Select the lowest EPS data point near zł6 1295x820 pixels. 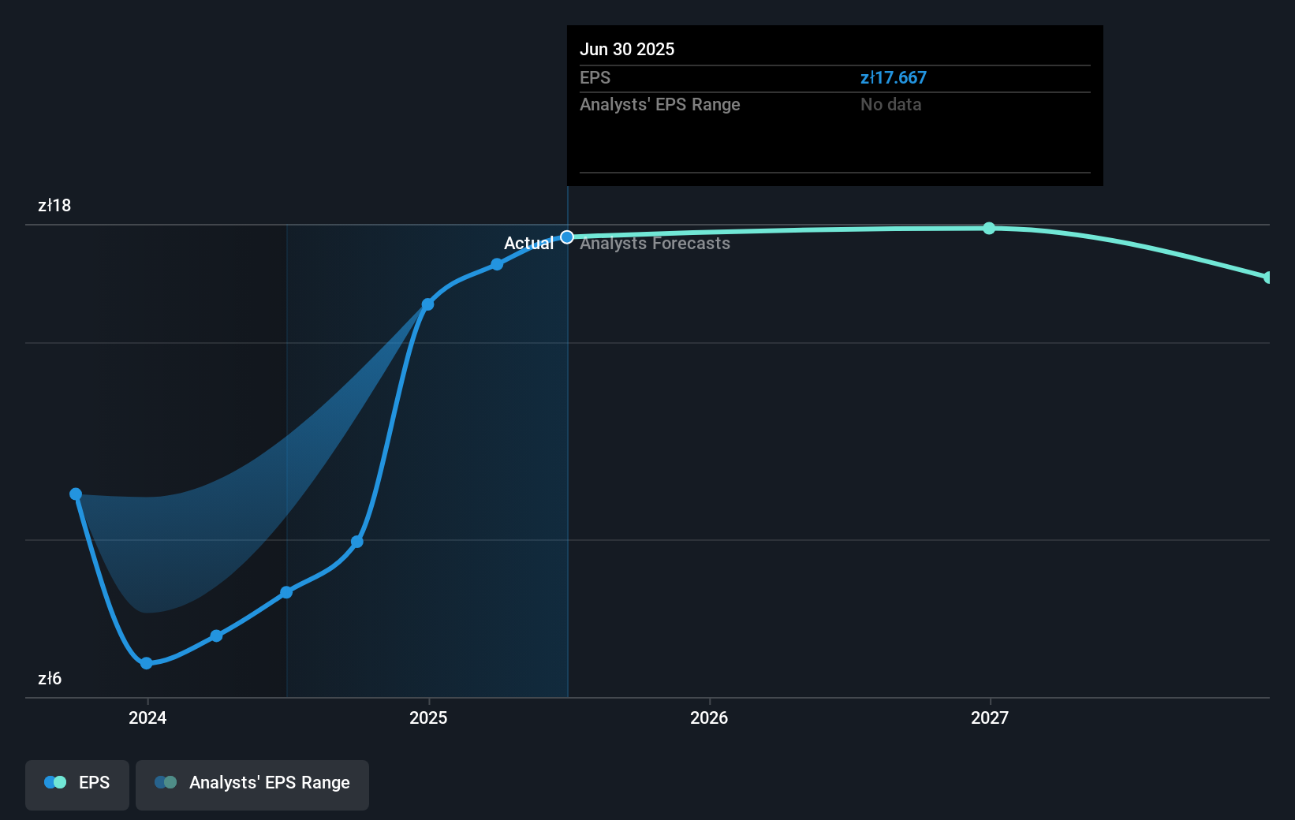tap(146, 663)
